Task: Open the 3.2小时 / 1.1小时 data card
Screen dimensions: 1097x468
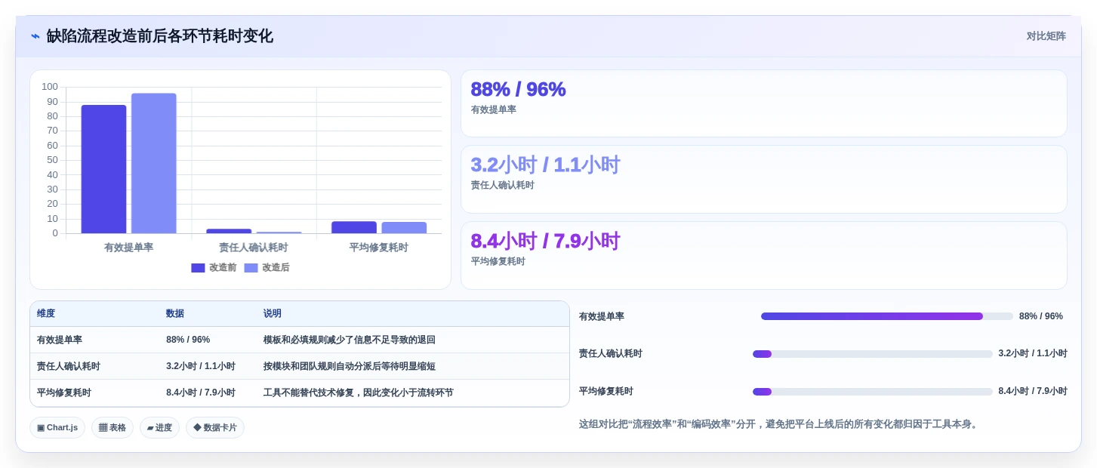Action: pyautogui.click(x=764, y=180)
